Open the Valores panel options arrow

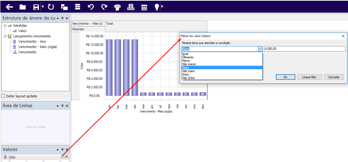tap(58, 150)
